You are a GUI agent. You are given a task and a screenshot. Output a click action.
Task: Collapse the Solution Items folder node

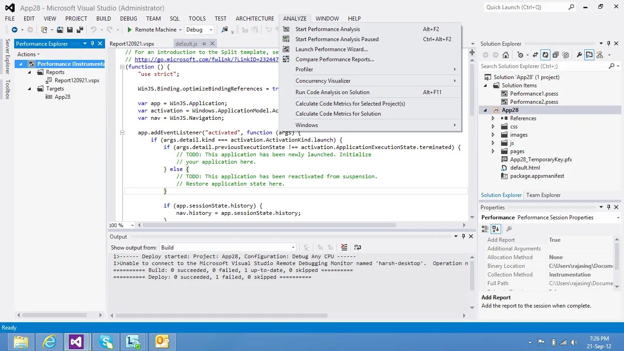pyautogui.click(x=486, y=85)
